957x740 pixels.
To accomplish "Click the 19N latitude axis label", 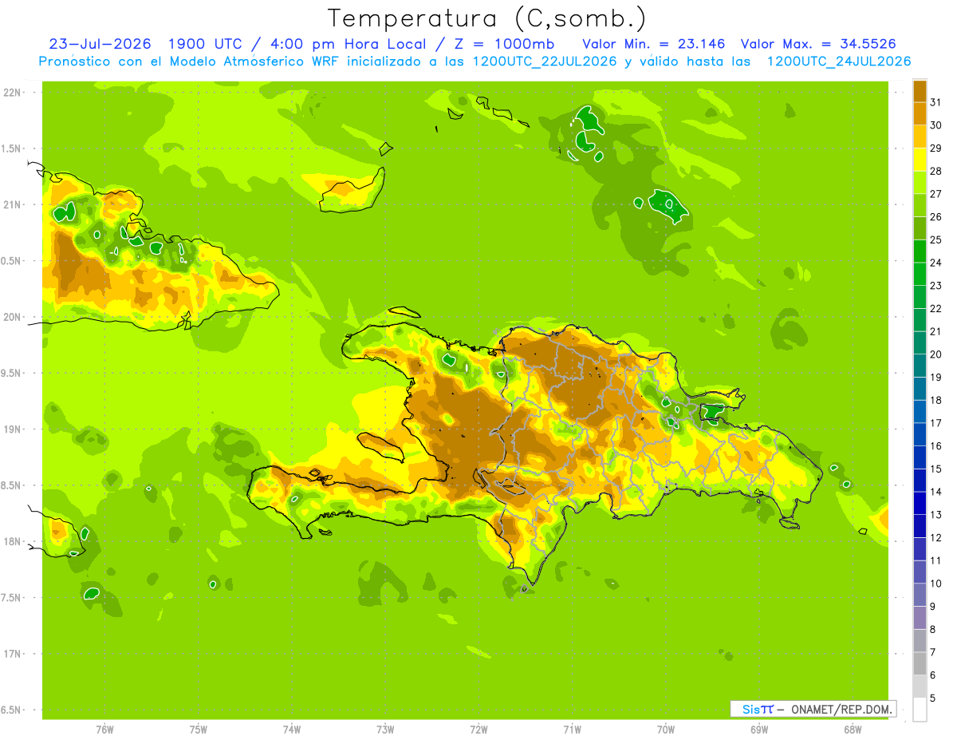I will (x=13, y=429).
